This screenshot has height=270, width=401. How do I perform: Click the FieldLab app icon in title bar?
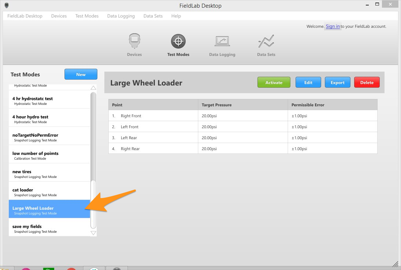(x=7, y=5)
